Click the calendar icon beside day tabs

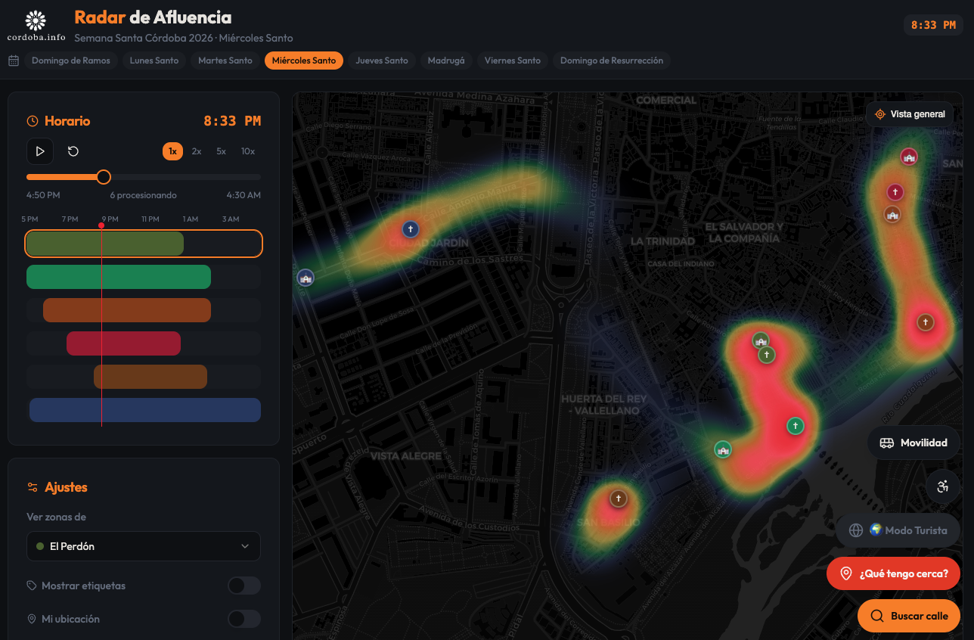(x=14, y=61)
